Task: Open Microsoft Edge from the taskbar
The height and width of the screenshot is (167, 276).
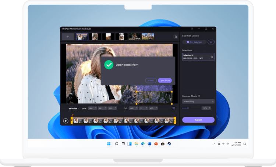Action: point(143,144)
